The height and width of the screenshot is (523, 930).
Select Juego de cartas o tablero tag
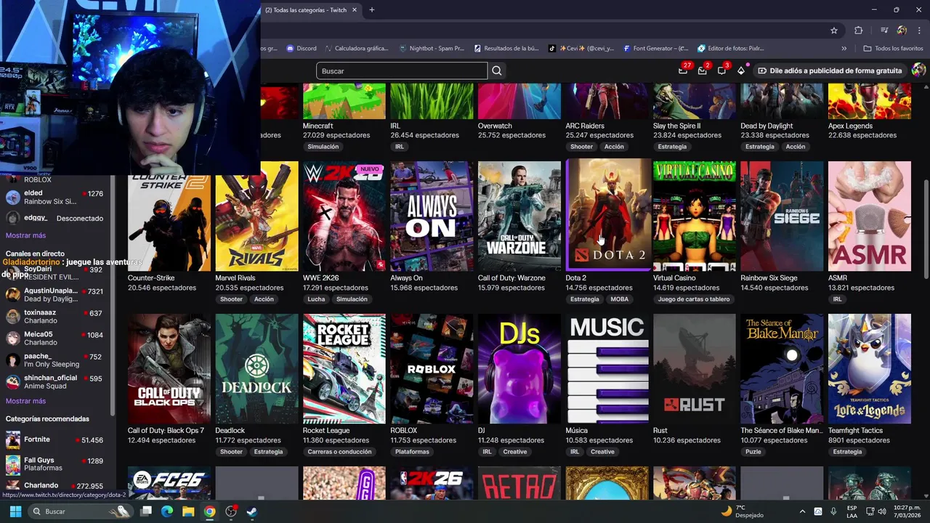pyautogui.click(x=694, y=299)
